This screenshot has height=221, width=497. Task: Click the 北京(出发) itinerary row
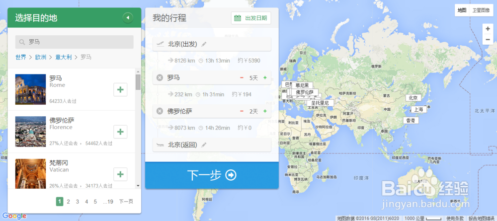pyautogui.click(x=212, y=44)
